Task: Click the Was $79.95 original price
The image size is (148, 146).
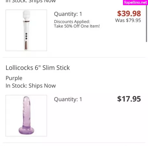Action: [128, 20]
